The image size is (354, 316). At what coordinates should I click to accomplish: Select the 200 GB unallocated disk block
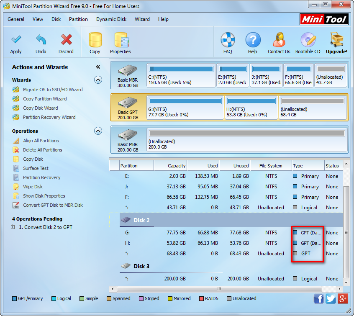[247, 139]
